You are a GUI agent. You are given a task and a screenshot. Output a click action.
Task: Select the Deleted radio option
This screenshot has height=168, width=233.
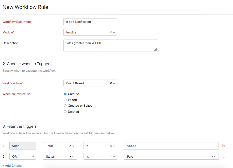click(x=65, y=112)
